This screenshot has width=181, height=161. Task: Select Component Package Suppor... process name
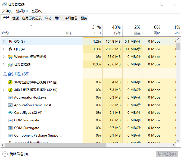38,135
